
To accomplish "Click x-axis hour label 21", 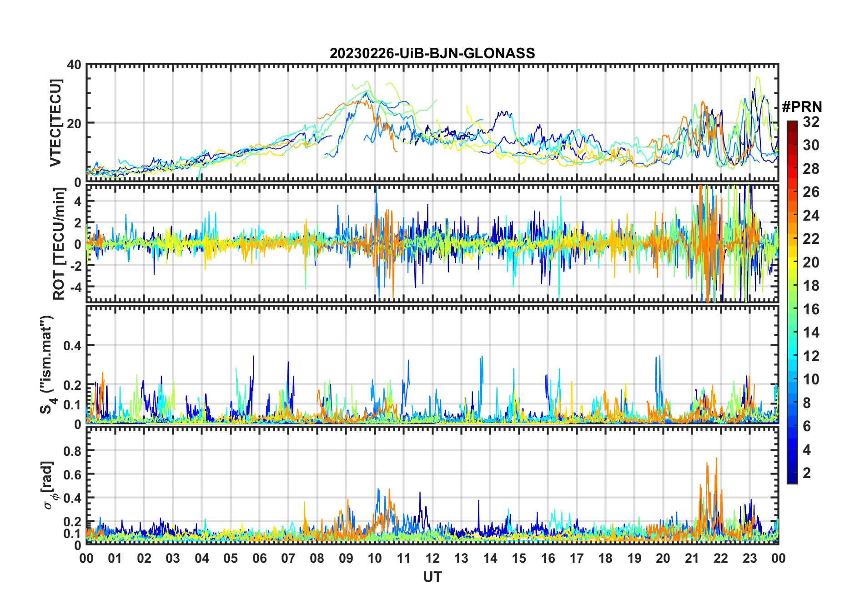I will [692, 558].
